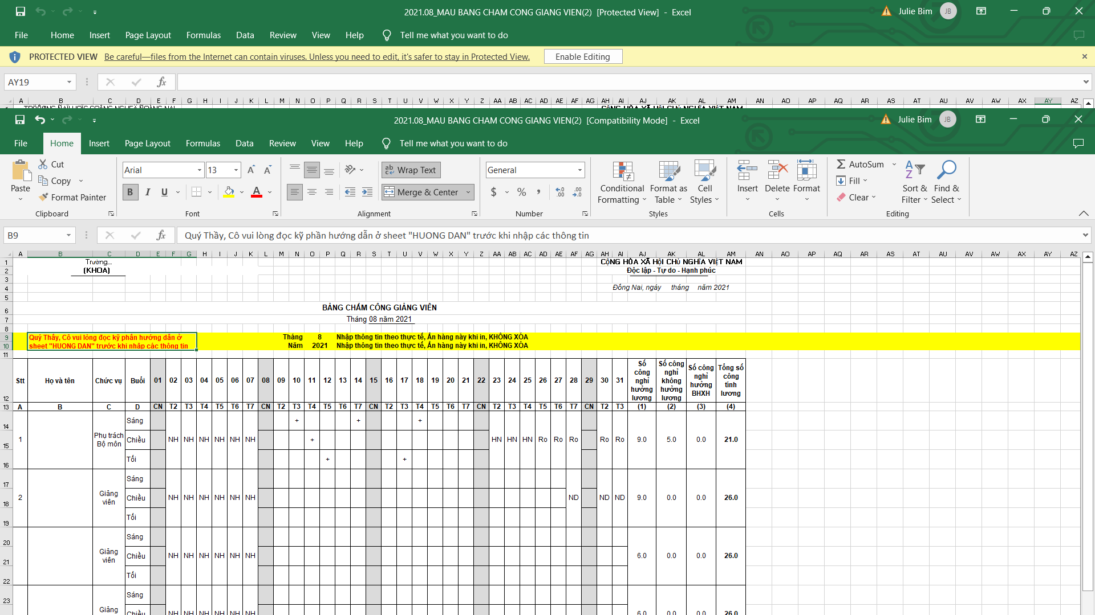Click the Enable Editing button
This screenshot has height=615, width=1095.
click(x=582, y=56)
